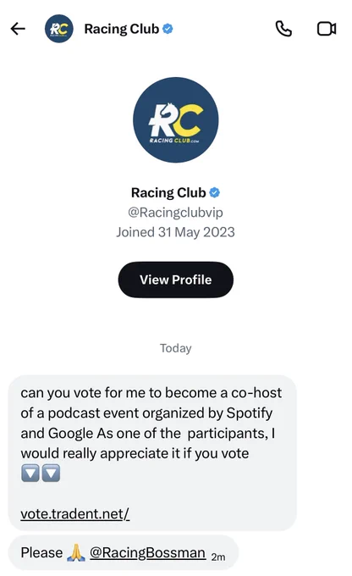Open the View Profile button
The image size is (352, 576).
(176, 280)
